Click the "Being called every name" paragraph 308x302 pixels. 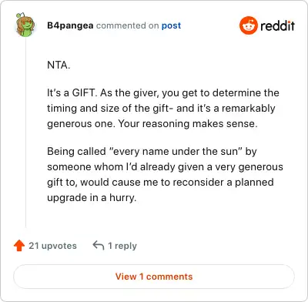coord(165,174)
